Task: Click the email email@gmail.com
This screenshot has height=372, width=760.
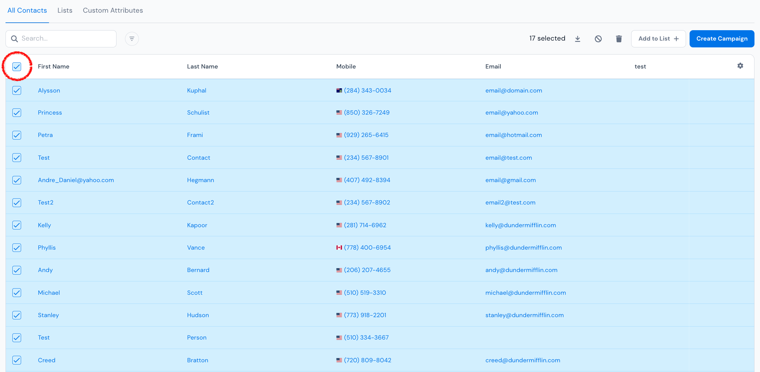Action: pos(511,180)
